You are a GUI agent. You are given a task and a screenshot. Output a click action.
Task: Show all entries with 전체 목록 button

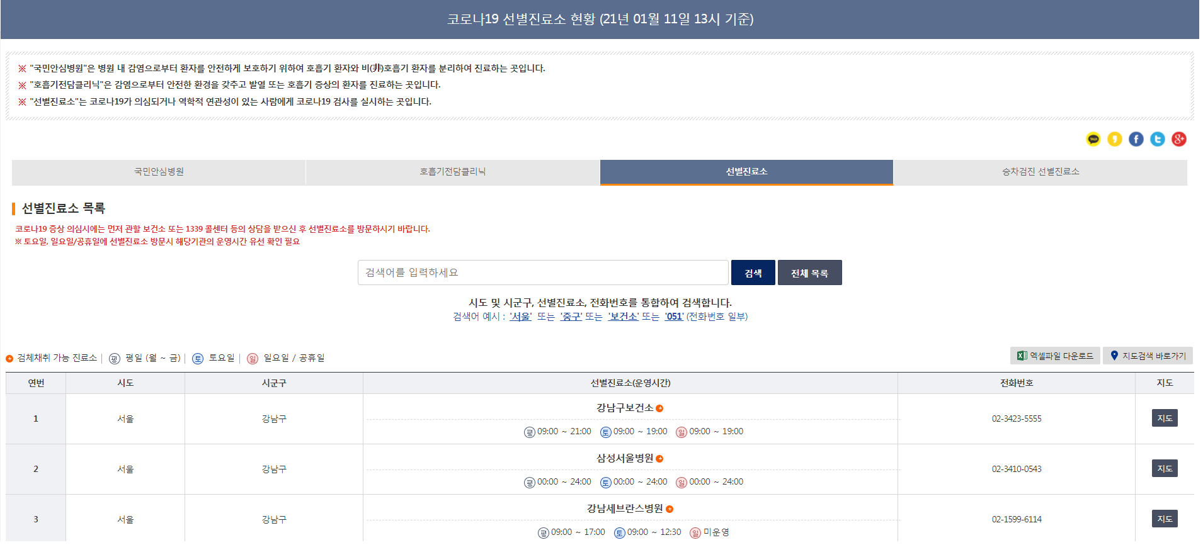(x=810, y=273)
